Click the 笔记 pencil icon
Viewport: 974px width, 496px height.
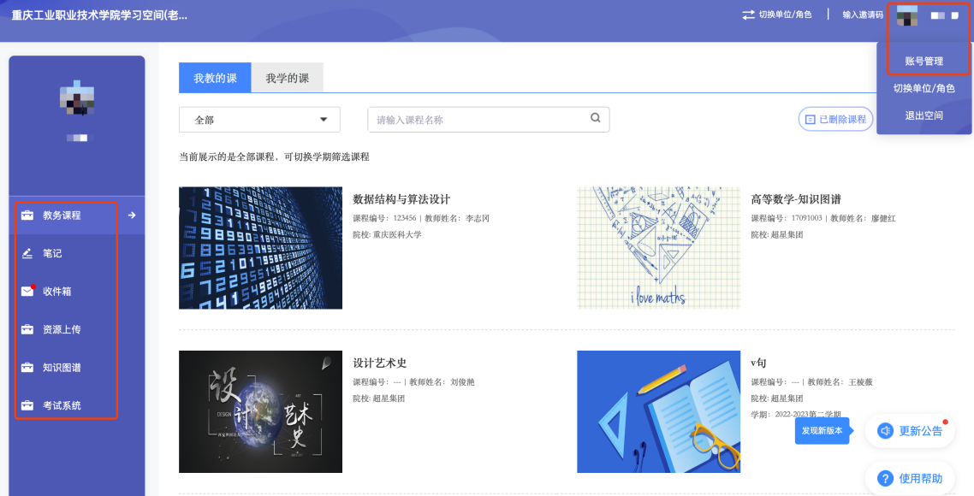[x=27, y=253]
